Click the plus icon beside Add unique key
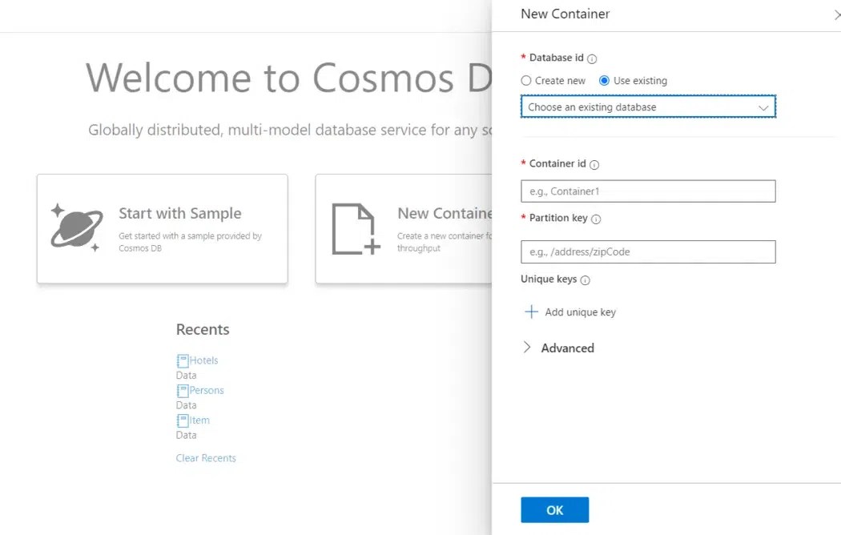The width and height of the screenshot is (841, 535). coord(531,312)
